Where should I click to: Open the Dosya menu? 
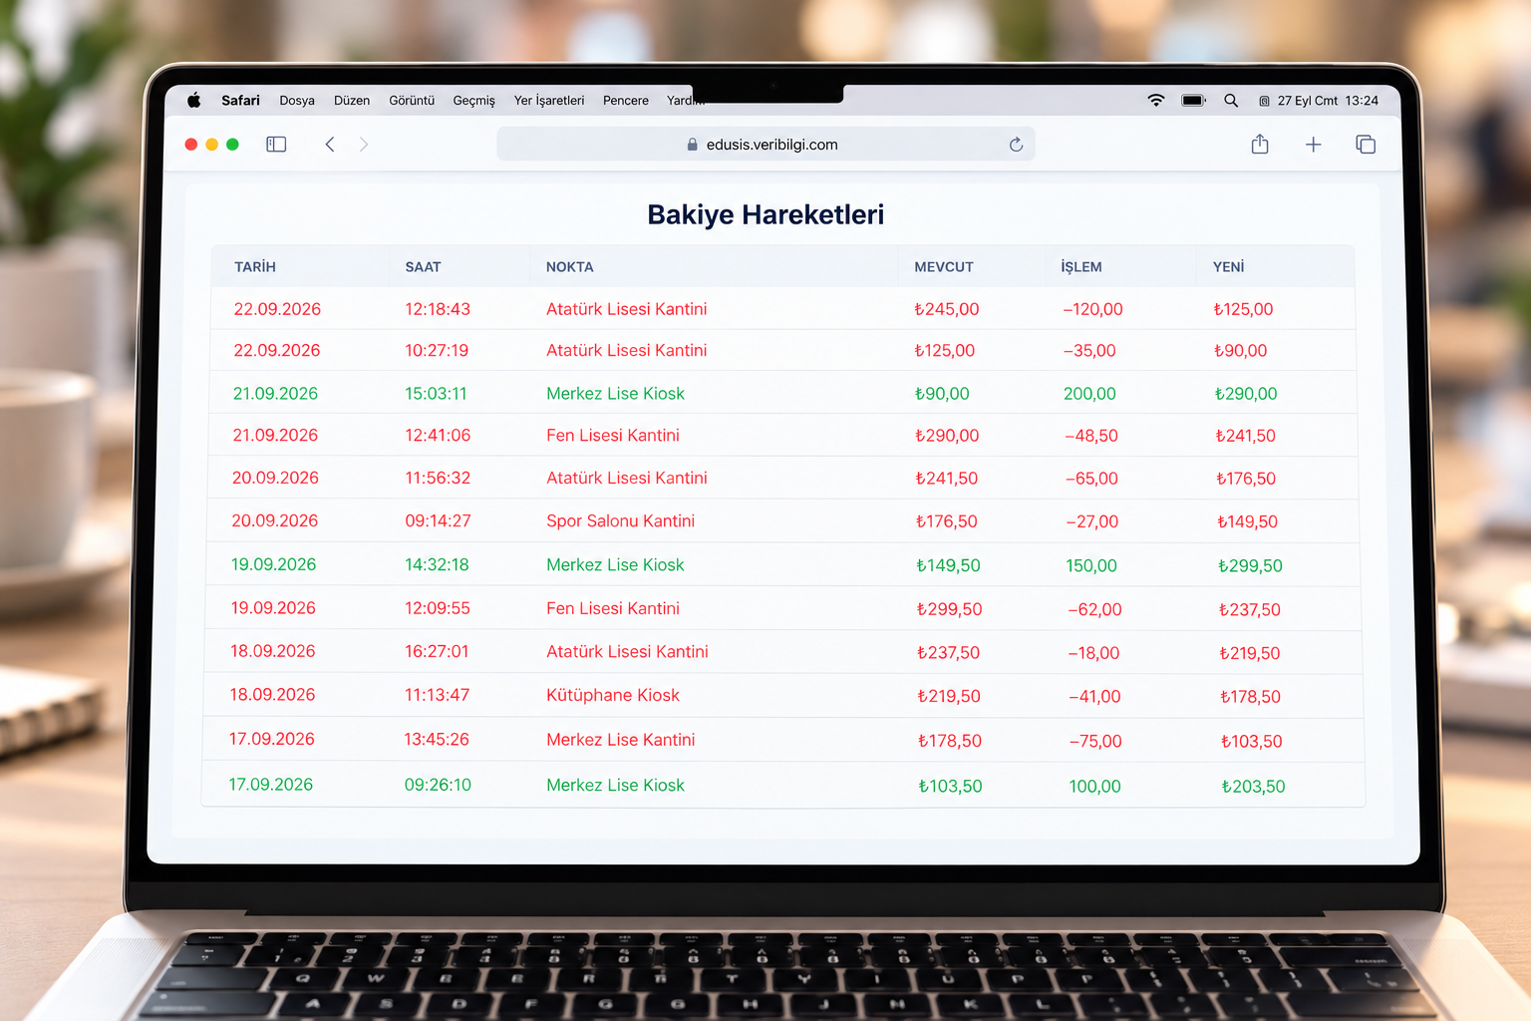[x=297, y=101]
